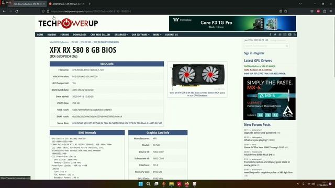Open the taskbar clock and date
The image size is (335, 188).
pyautogui.click(x=322, y=184)
